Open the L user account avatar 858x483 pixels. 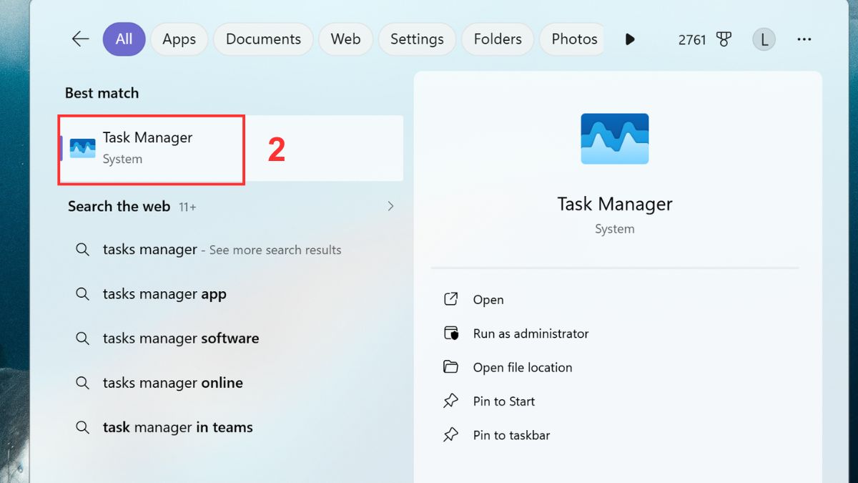click(764, 39)
